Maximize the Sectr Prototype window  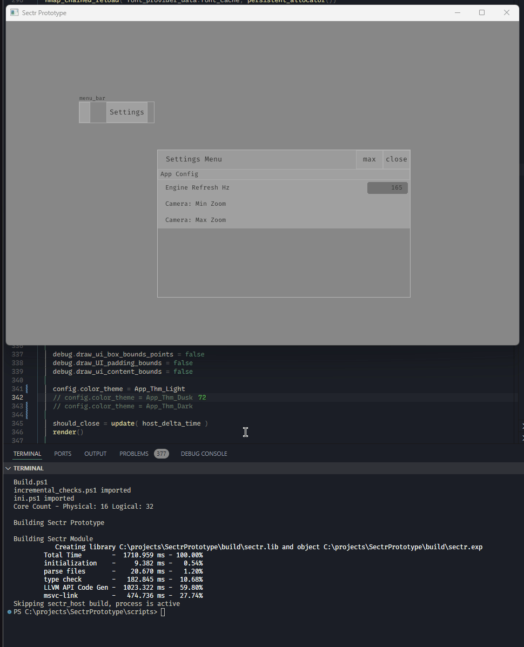[x=482, y=12]
